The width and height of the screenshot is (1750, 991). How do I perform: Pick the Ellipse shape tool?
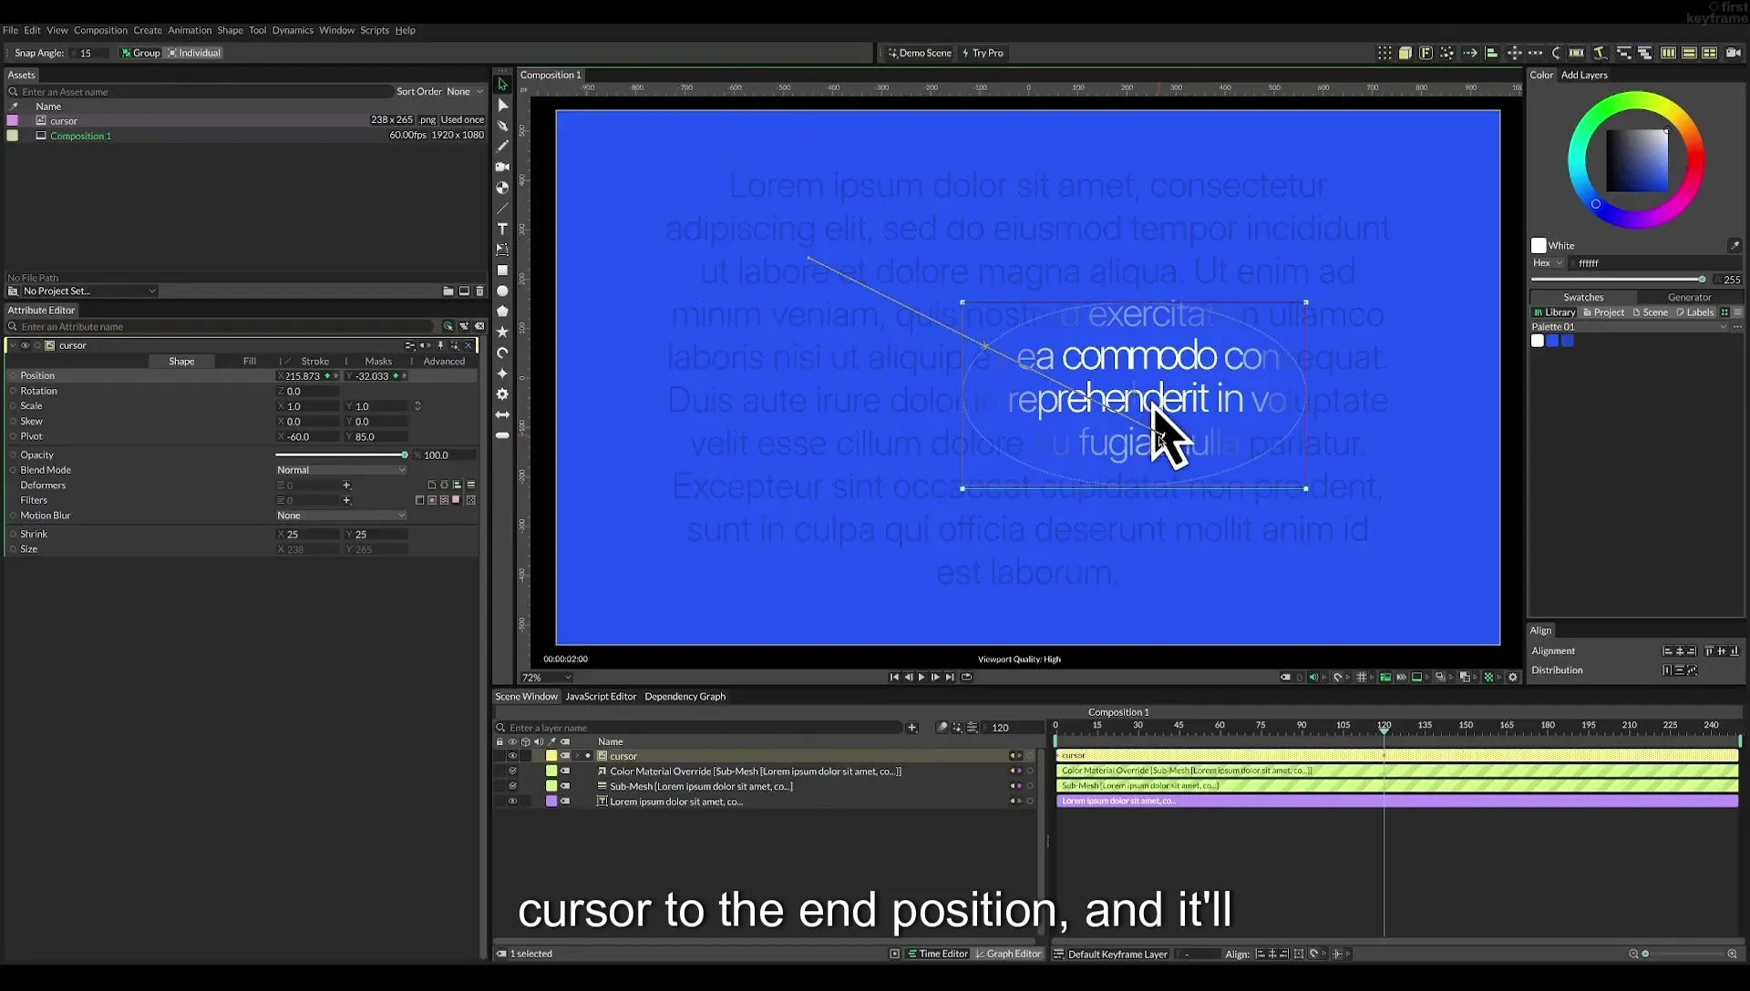[x=502, y=291]
